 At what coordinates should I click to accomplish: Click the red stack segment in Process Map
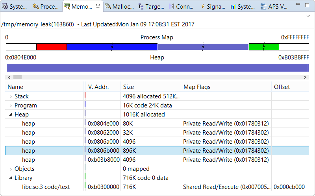[51, 47]
